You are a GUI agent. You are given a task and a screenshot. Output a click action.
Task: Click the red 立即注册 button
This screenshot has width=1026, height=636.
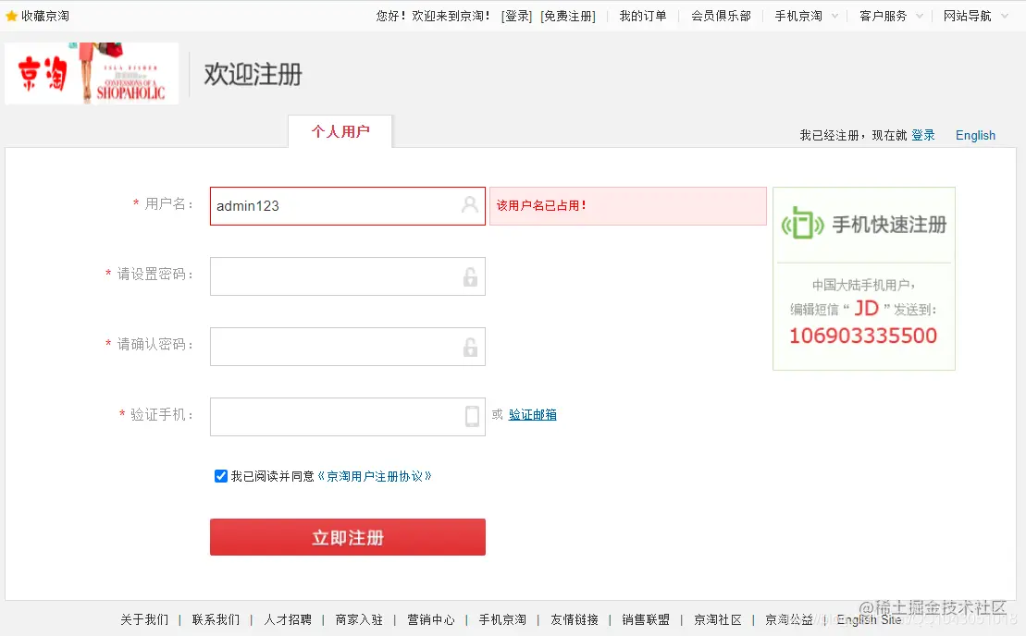(x=348, y=537)
